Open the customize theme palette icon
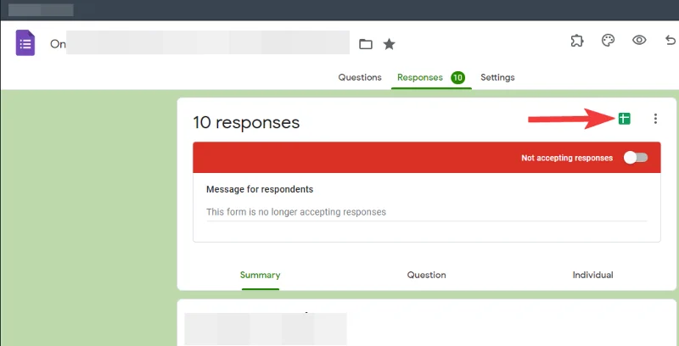The image size is (679, 346). click(x=608, y=41)
